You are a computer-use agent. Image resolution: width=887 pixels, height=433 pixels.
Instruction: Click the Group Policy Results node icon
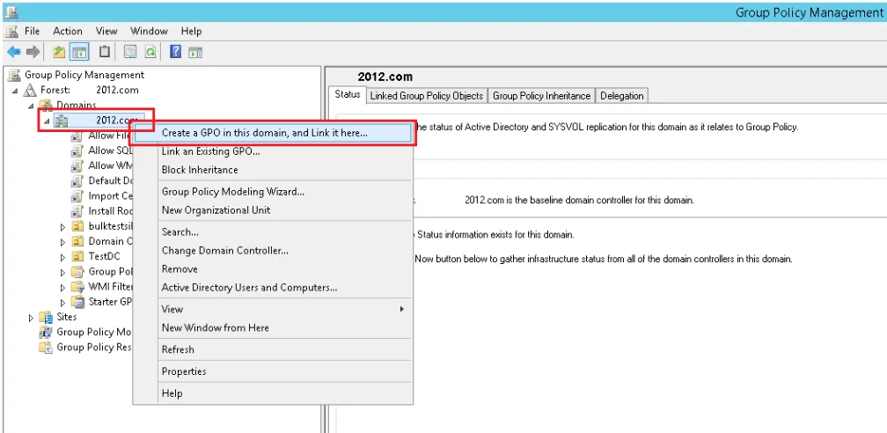click(x=46, y=347)
